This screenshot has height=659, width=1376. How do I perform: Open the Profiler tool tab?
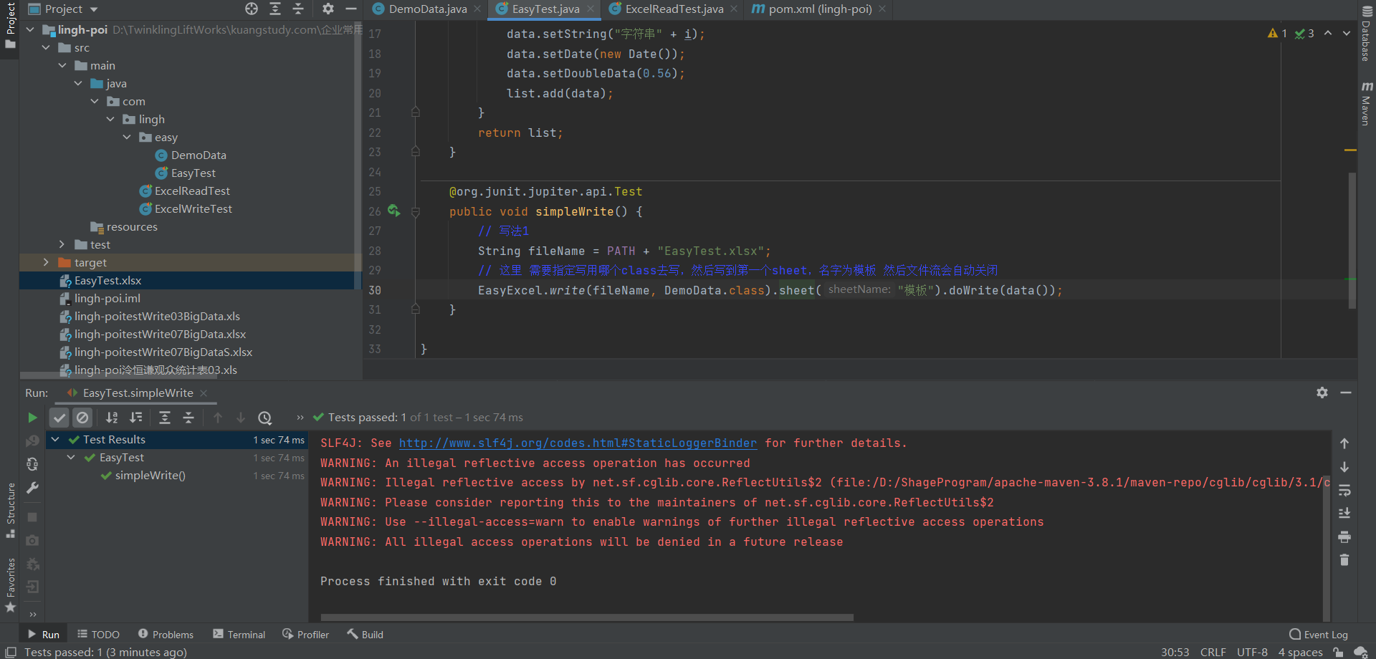305,635
